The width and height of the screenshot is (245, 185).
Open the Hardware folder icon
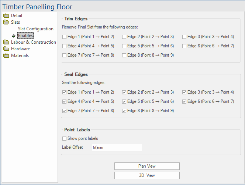click(6, 49)
